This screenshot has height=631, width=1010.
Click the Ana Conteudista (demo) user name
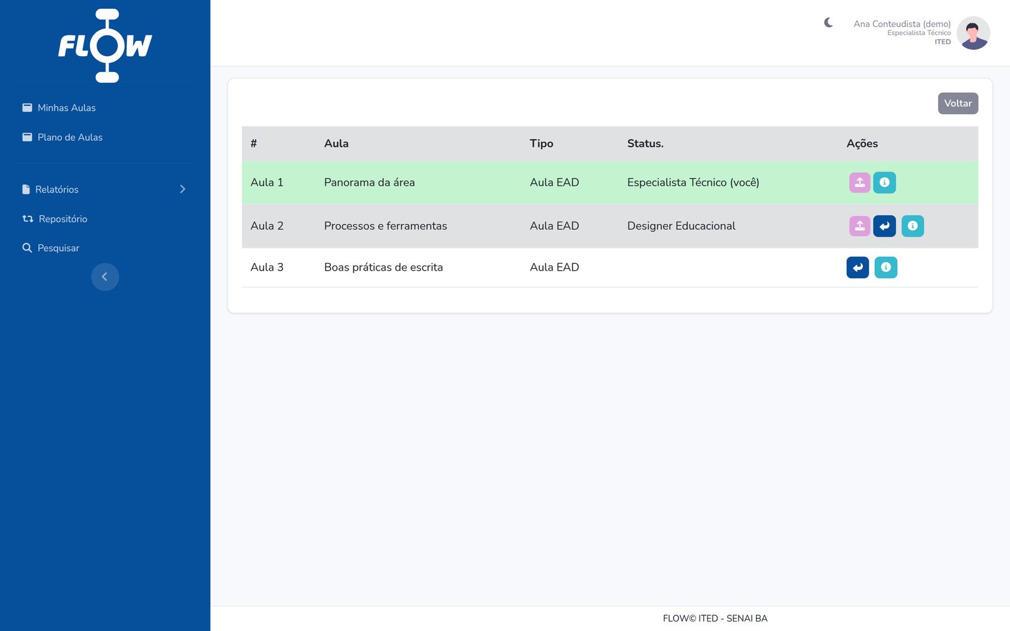click(x=902, y=24)
